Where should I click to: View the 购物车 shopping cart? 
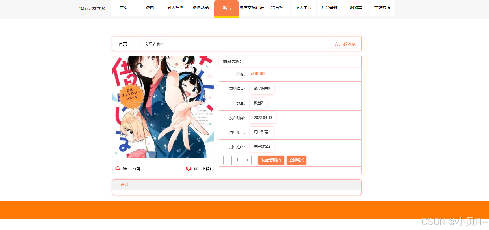356,8
